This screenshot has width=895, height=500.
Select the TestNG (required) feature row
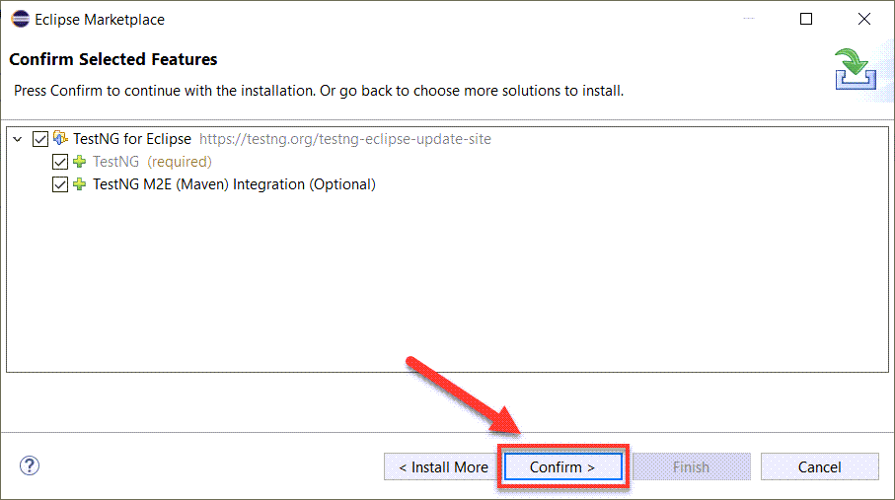[152, 162]
